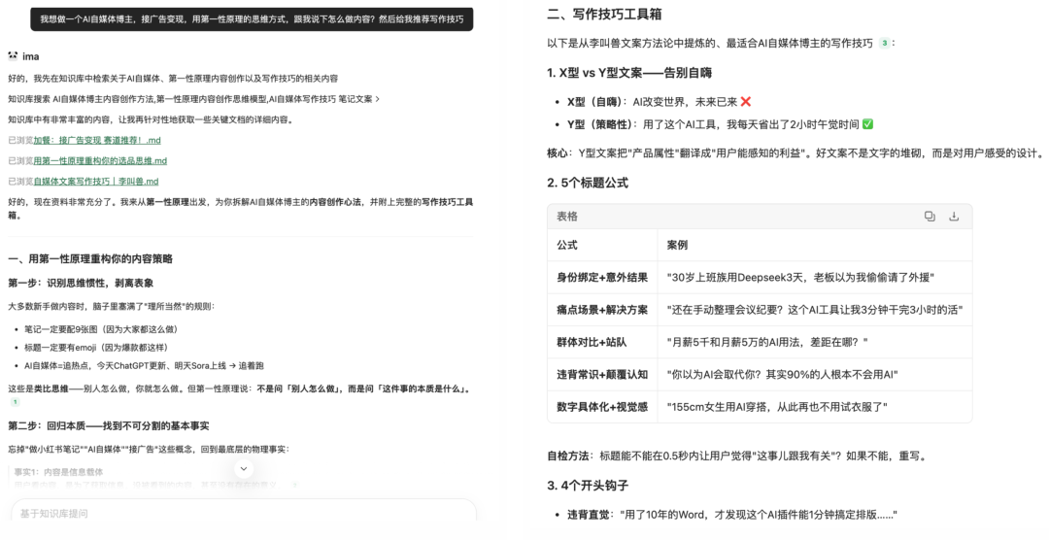Click the 月薪5千和月薪5万 example cell
Screen dimensions: 1049x540
(815, 342)
